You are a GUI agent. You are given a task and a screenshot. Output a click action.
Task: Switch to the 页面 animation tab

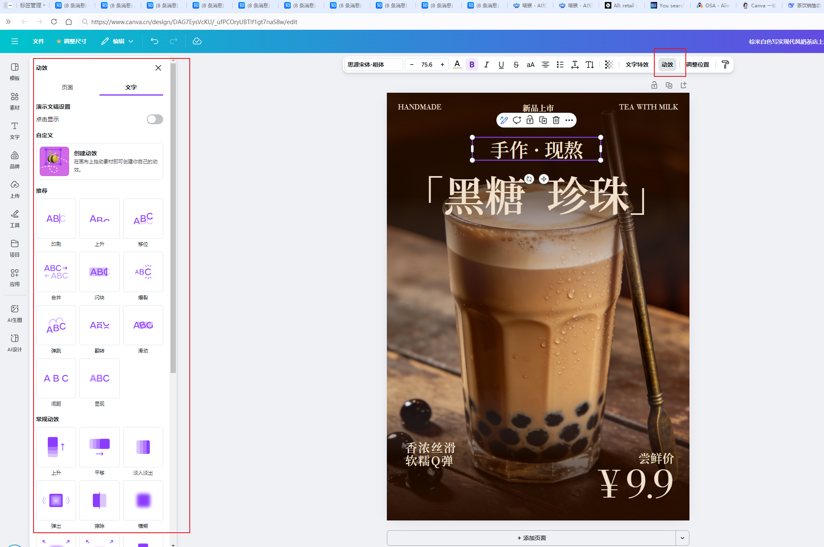click(67, 87)
